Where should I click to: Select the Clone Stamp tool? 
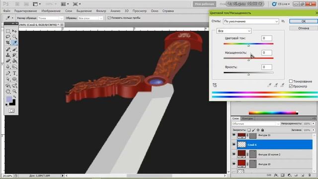tap(8, 55)
